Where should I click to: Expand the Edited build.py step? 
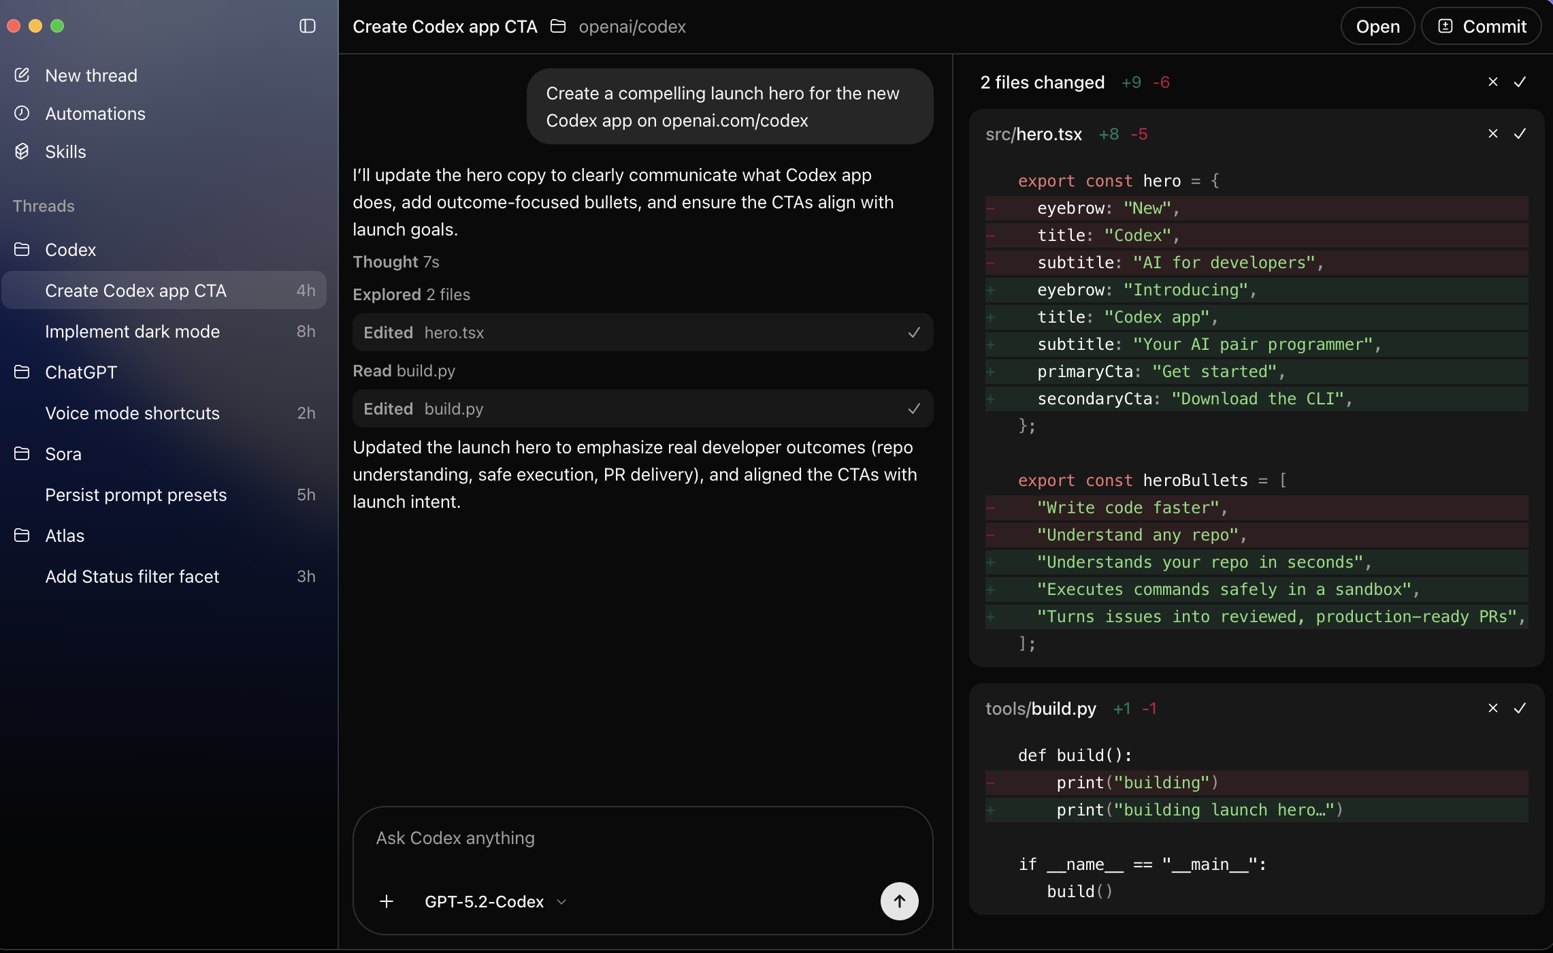pyautogui.click(x=642, y=408)
